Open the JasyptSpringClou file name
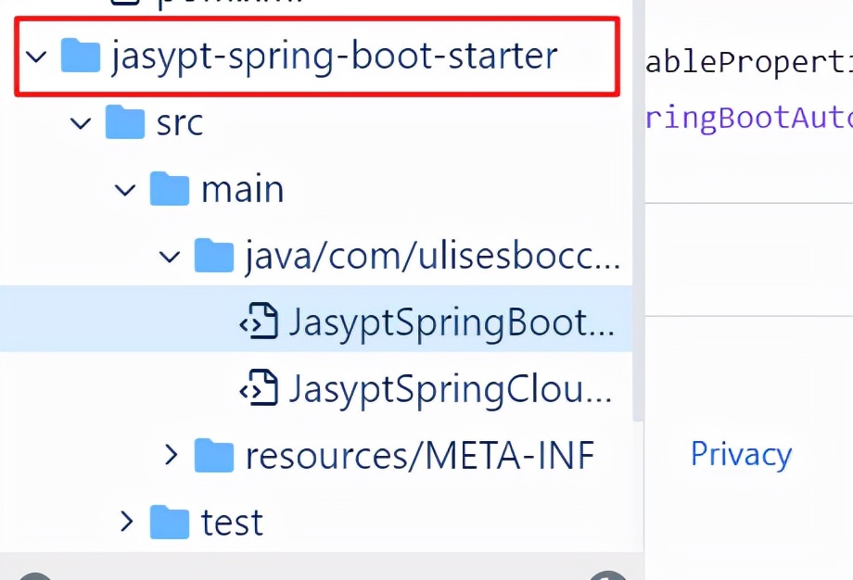853x580 pixels. point(452,389)
